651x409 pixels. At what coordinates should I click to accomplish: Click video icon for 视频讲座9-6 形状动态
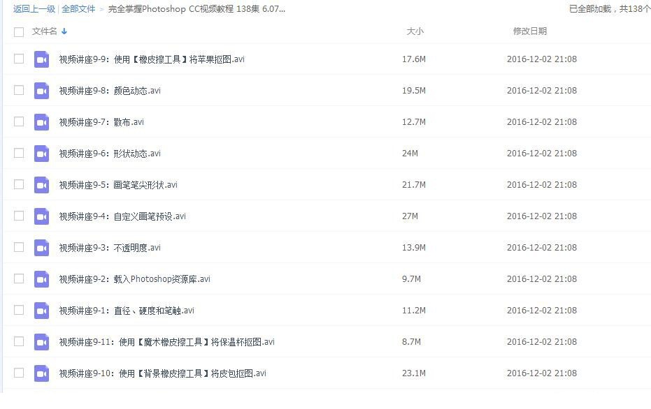tap(41, 154)
